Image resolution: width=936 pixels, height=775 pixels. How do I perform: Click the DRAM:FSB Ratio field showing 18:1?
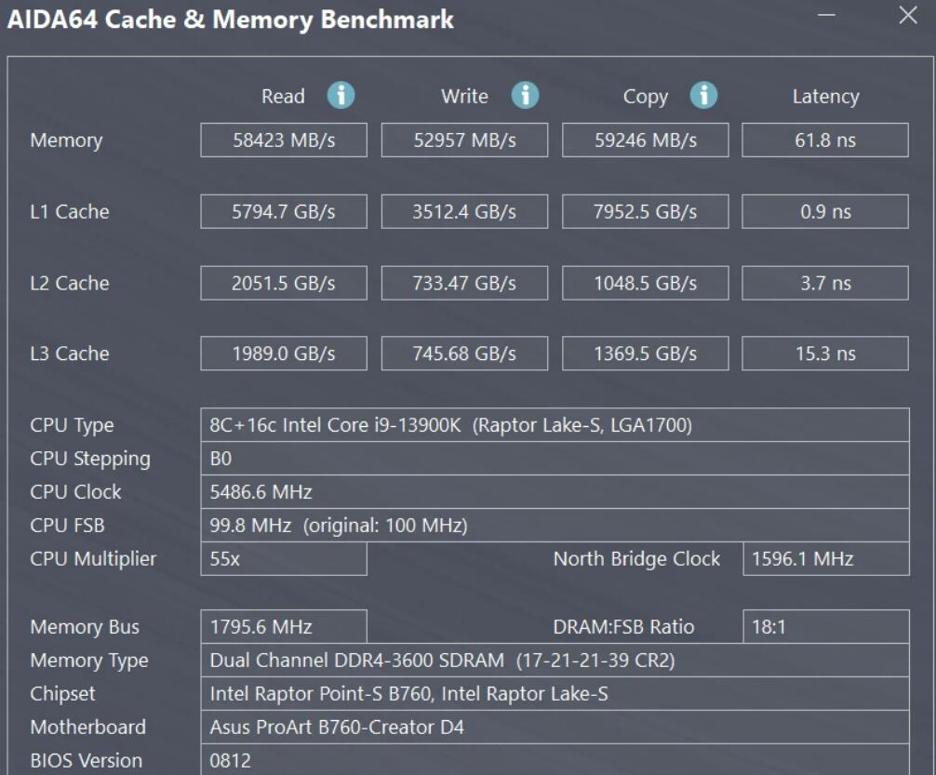pos(824,627)
